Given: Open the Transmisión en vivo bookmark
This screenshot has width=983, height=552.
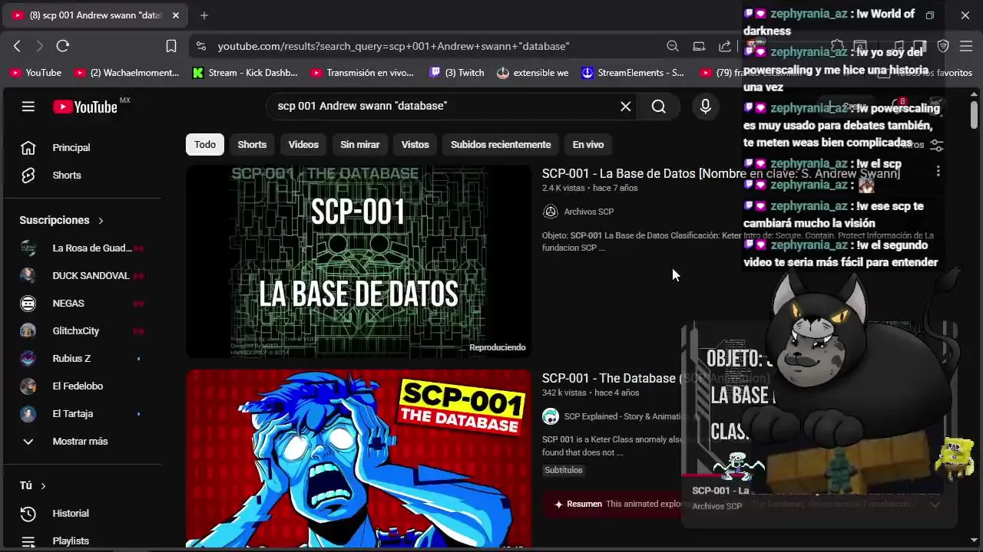Looking at the screenshot, I should coord(362,73).
